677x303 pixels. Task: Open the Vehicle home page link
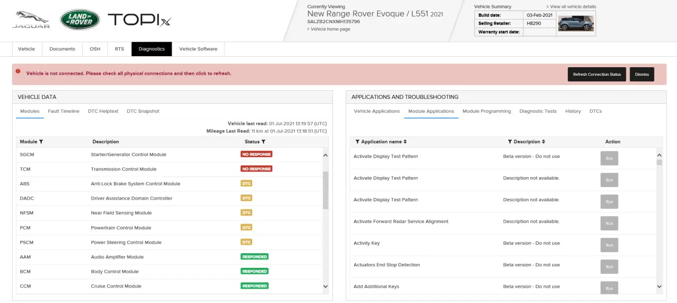pos(330,29)
